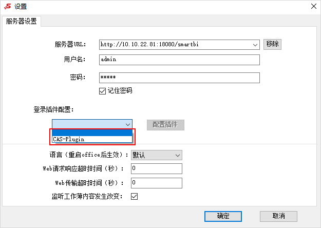Click the 记住密码 label text
The height and width of the screenshot is (228, 321).
pyautogui.click(x=120, y=91)
